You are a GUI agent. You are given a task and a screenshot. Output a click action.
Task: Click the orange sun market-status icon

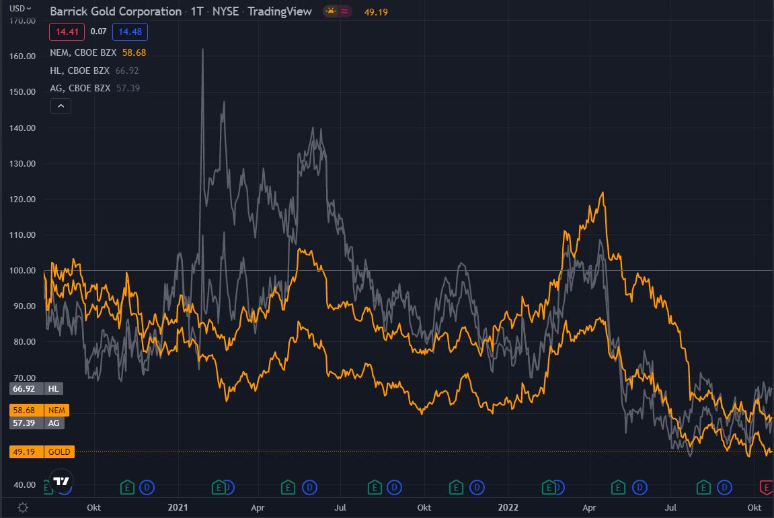coord(330,11)
